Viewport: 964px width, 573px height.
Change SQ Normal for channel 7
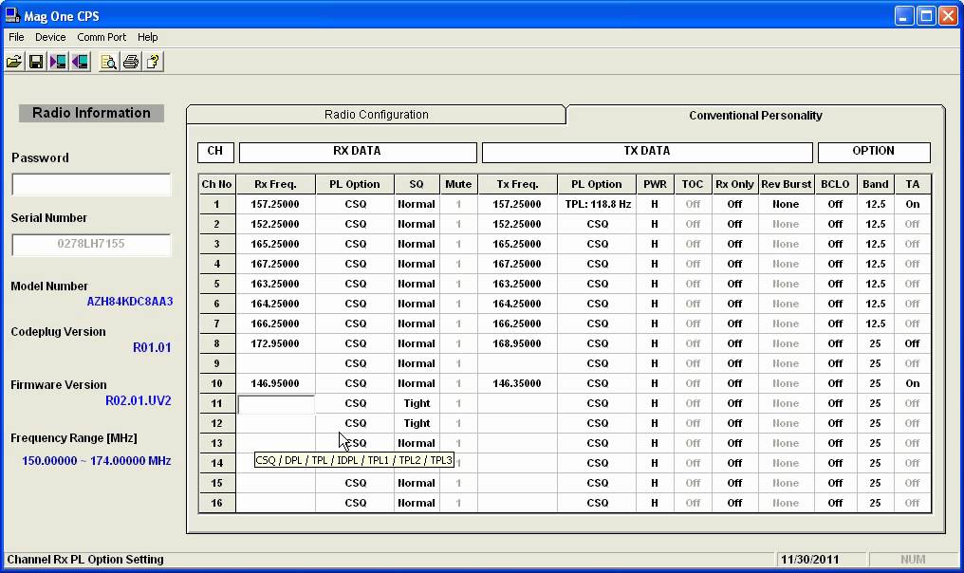tap(417, 324)
